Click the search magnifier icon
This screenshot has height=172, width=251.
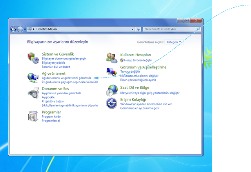(x=198, y=29)
